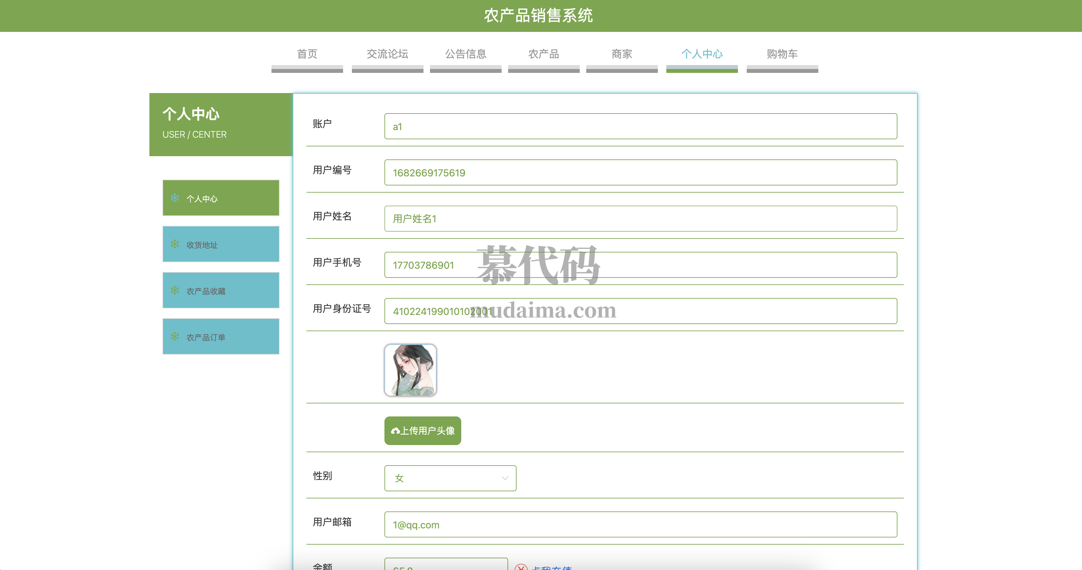Open the 性别 select box showing 女

point(450,478)
